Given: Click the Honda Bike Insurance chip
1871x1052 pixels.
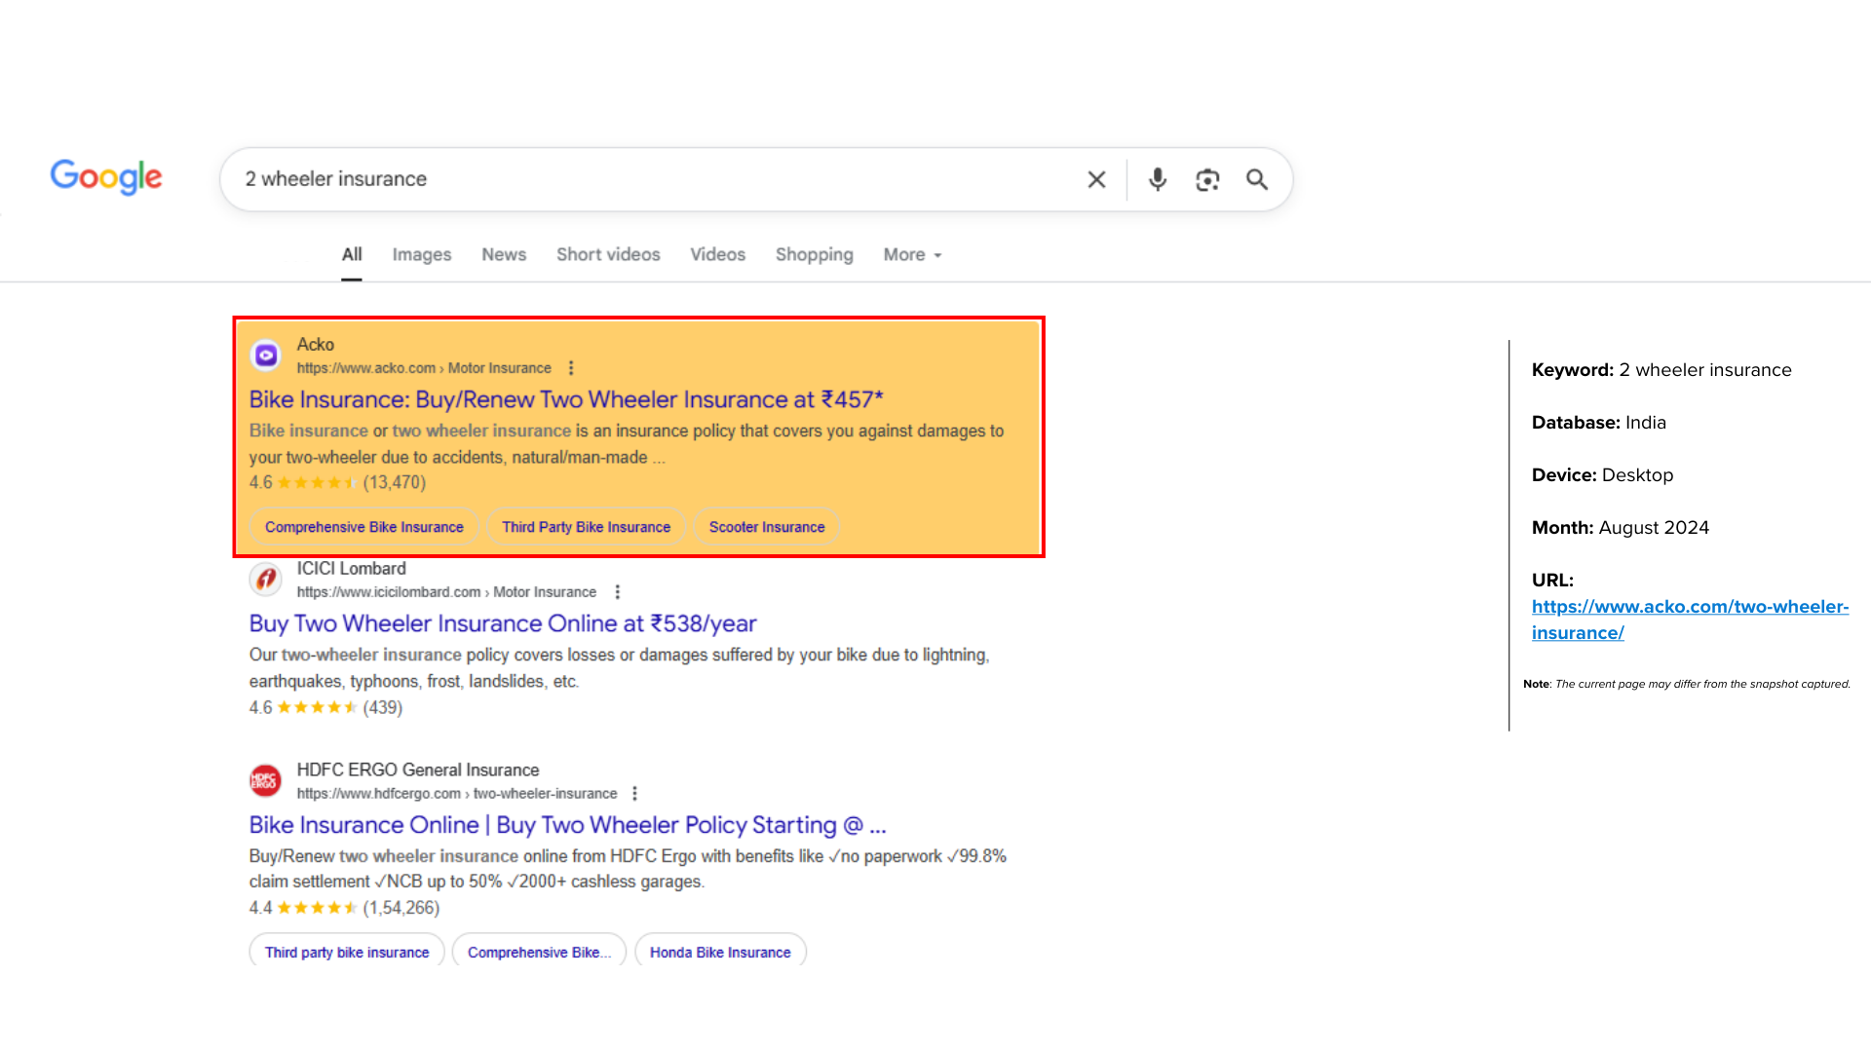Looking at the screenshot, I should point(719,952).
